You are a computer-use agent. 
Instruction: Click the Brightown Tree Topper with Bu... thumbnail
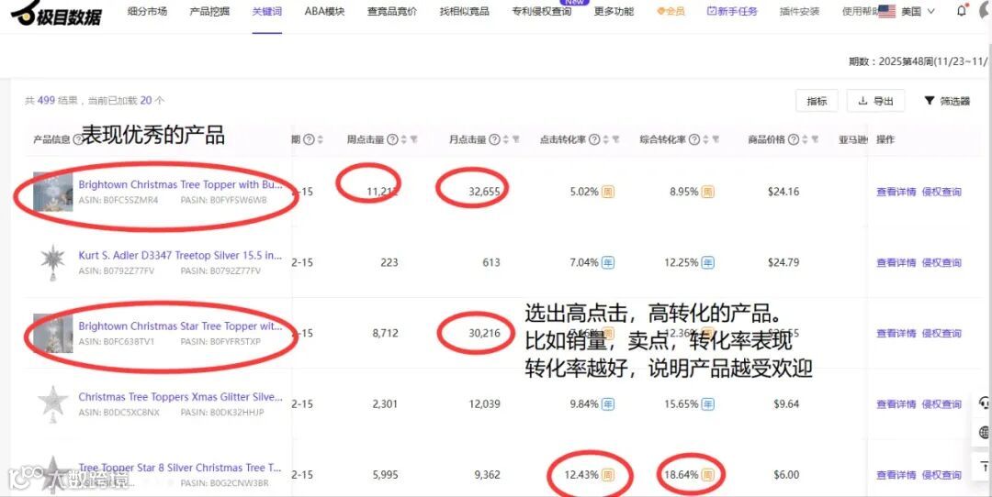(x=53, y=192)
